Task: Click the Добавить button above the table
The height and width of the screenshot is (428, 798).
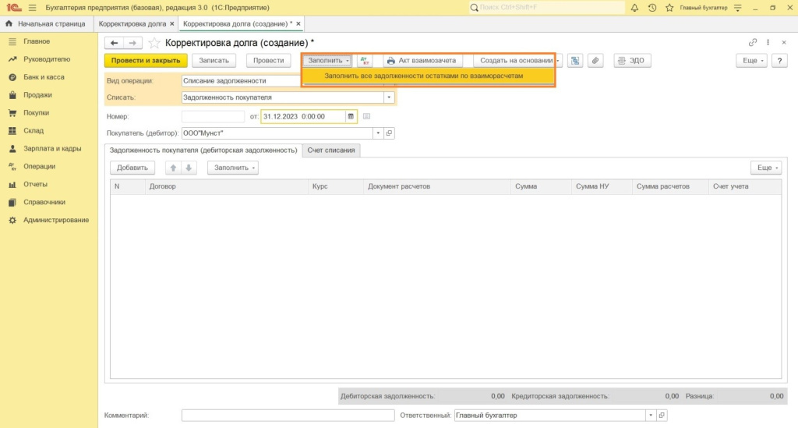Action: click(x=132, y=168)
